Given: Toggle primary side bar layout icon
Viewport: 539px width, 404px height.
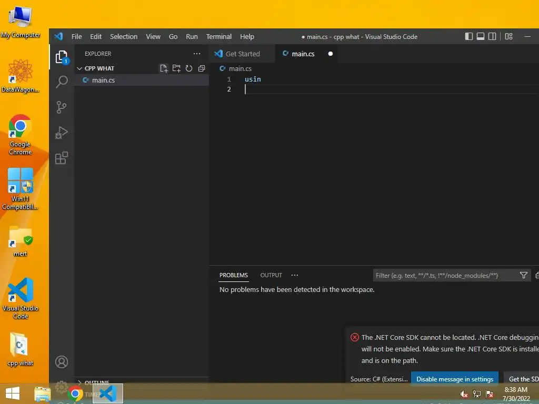Looking at the screenshot, I should click(469, 36).
